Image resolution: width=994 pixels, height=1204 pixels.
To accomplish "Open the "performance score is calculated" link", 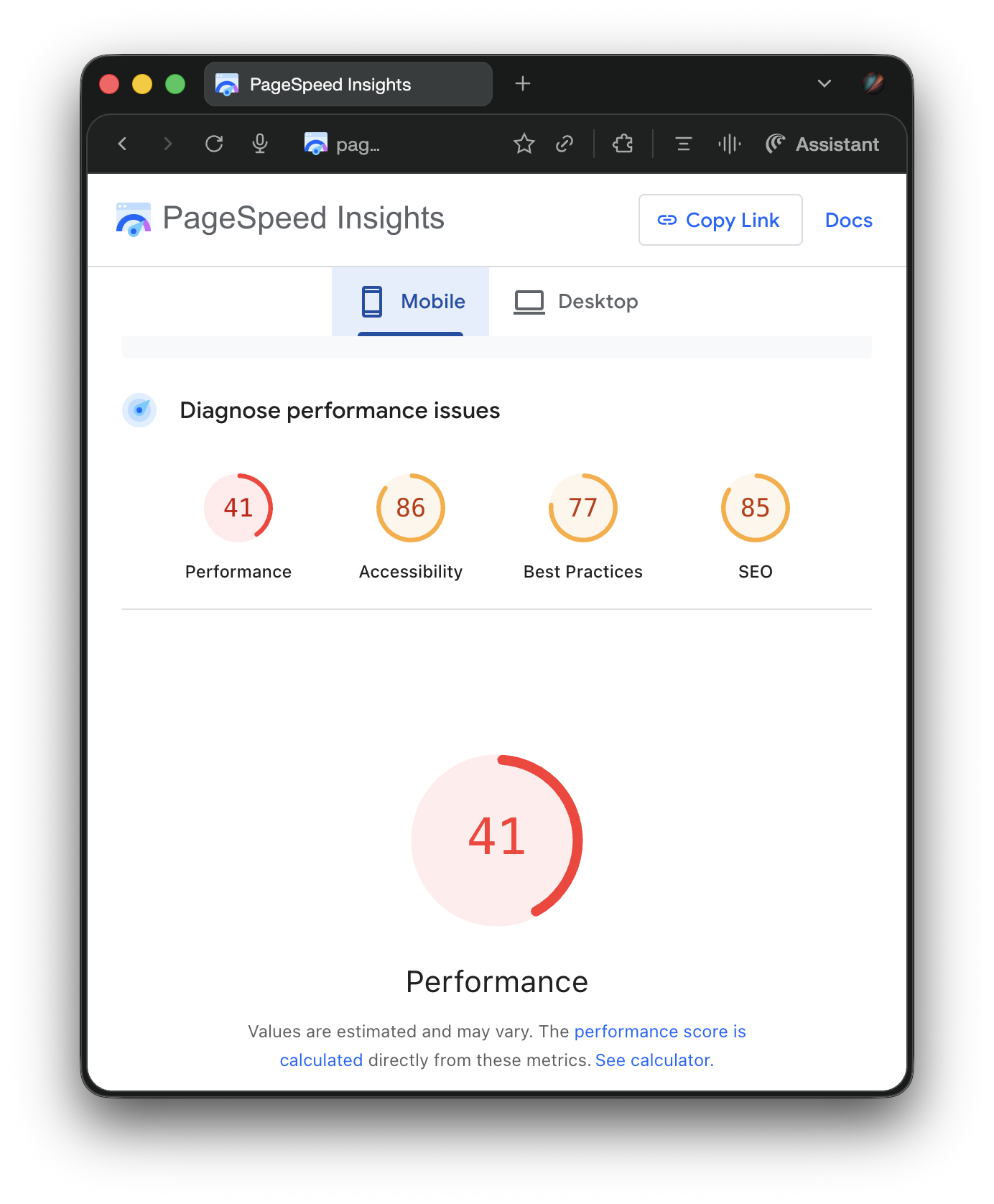I will click(x=660, y=1032).
